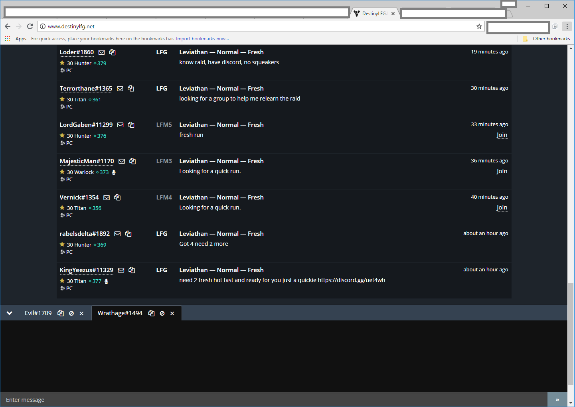Open the Chrome three-dot menu
The image size is (575, 407).
click(x=567, y=26)
